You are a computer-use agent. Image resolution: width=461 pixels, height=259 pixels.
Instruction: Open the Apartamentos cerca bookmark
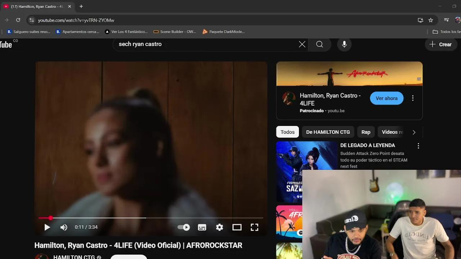tap(77, 32)
